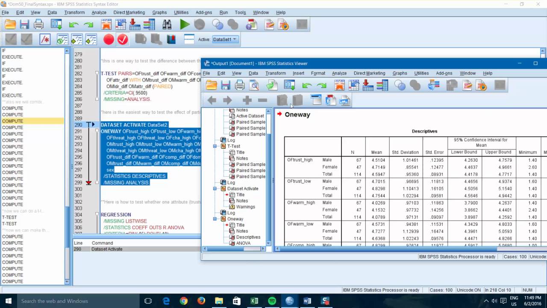Collapse the T-Test node in outline

pyautogui.click(x=216, y=146)
